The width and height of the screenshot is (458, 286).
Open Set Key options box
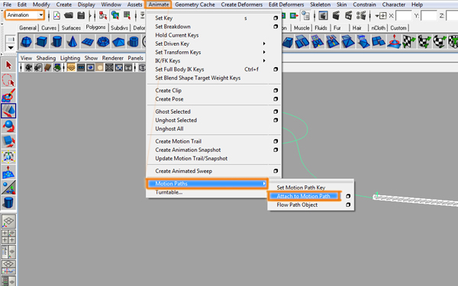(276, 18)
